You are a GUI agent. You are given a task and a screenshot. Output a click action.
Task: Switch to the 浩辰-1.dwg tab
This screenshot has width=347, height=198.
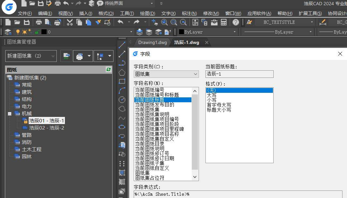coord(187,42)
